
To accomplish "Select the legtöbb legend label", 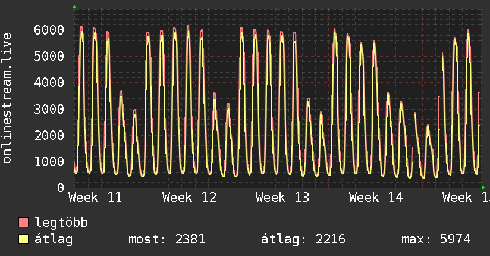I will [61, 223].
